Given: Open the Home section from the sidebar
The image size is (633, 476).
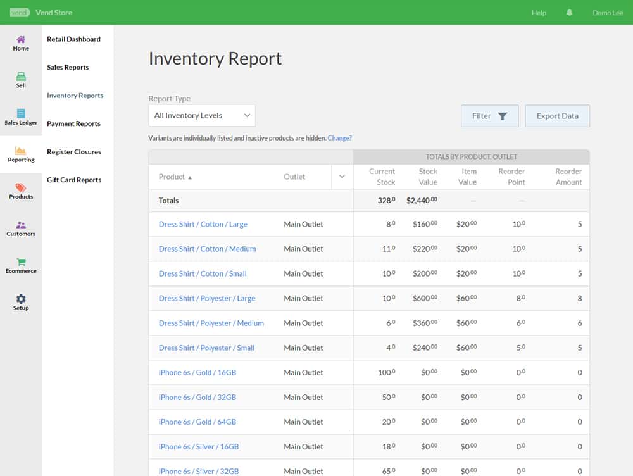Looking at the screenshot, I should coord(21,44).
